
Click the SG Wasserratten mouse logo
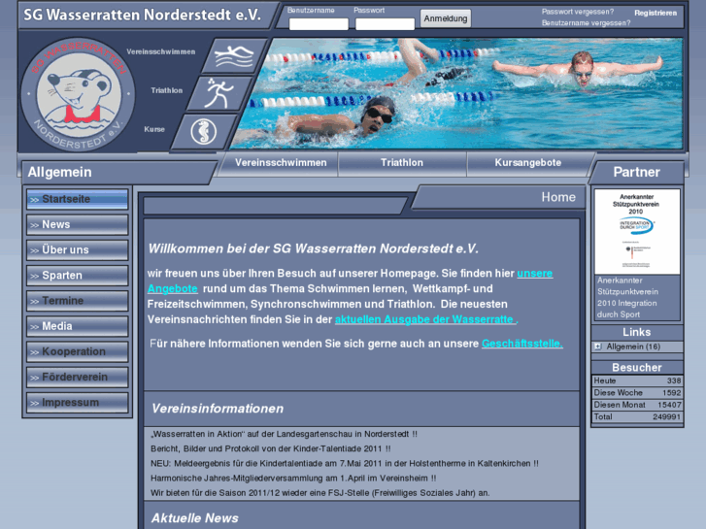click(x=78, y=94)
